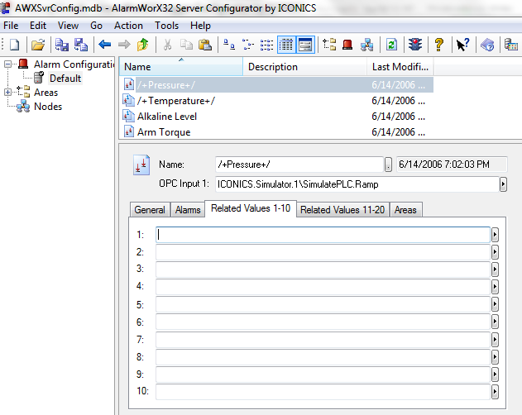Click the second of the two save-disk toolbar icons
The image size is (522, 415).
[81, 45]
